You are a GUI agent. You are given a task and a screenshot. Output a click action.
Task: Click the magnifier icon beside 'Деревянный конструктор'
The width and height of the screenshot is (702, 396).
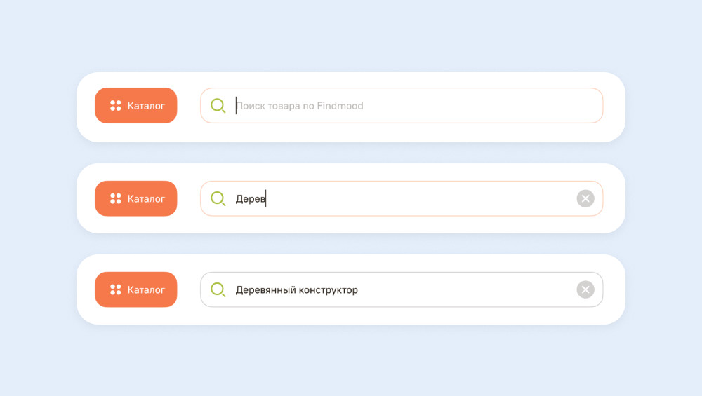(x=218, y=289)
